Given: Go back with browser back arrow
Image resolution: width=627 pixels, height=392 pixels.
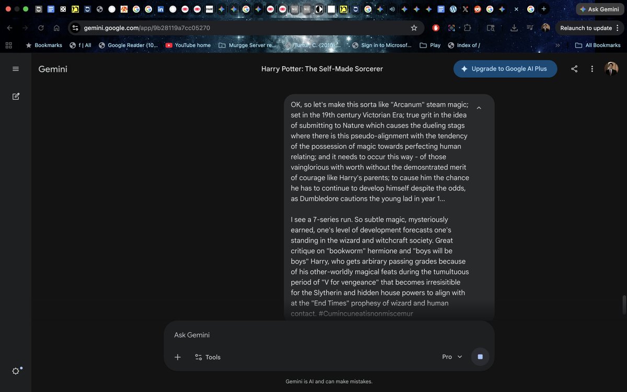Looking at the screenshot, I should 9,28.
